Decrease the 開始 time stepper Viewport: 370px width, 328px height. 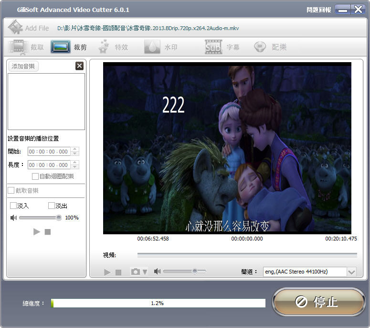click(75, 153)
